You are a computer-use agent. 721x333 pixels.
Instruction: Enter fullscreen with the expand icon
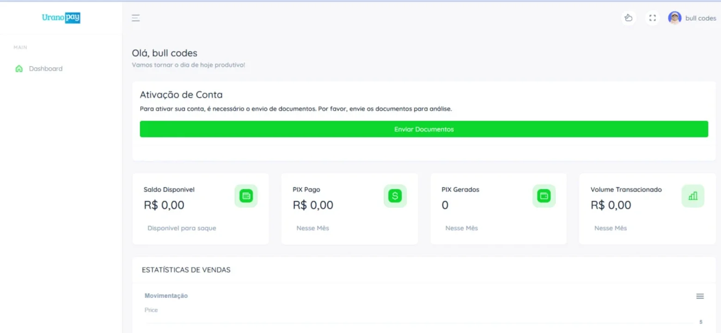pos(652,18)
